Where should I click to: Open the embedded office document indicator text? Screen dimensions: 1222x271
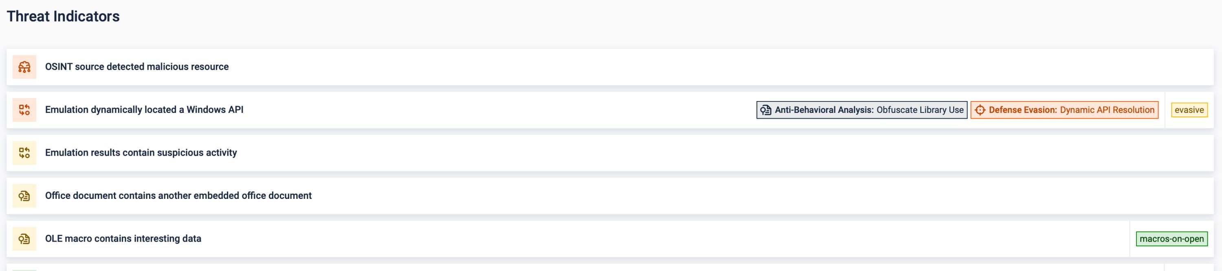tap(178, 196)
